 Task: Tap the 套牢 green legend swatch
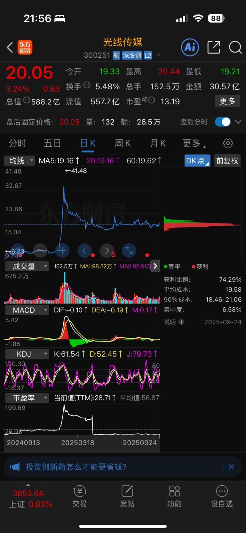click(x=165, y=267)
